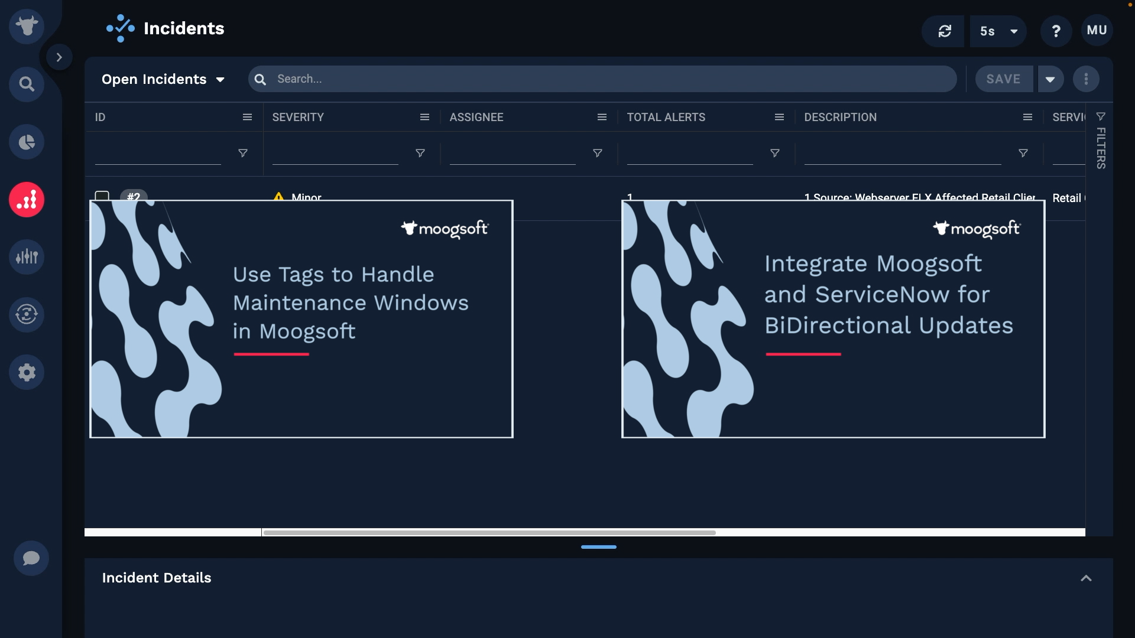Open the ServiceNow BiDirectional Updates thumbnail
1135x638 pixels.
(833, 319)
